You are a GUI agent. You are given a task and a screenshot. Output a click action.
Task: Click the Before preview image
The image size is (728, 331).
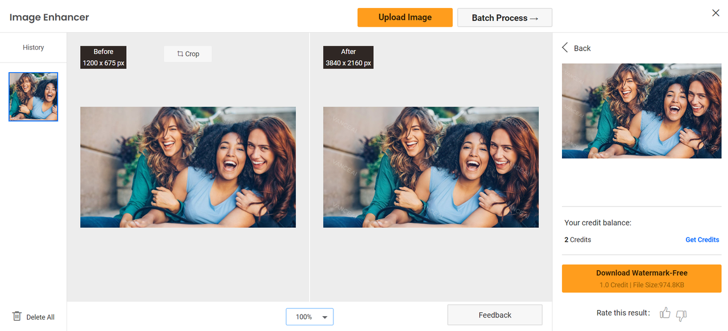[x=188, y=167]
